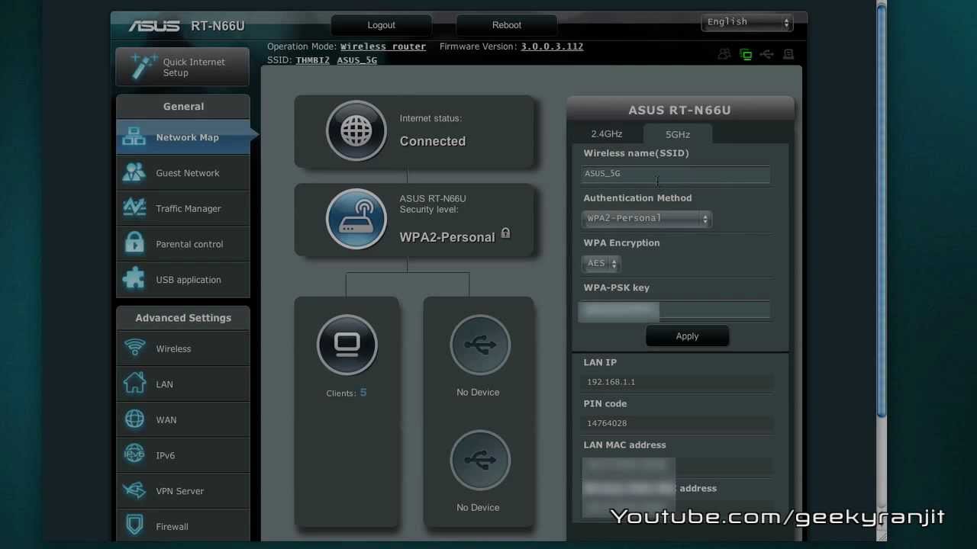
Task: Click the client count 5
Action: 363,393
